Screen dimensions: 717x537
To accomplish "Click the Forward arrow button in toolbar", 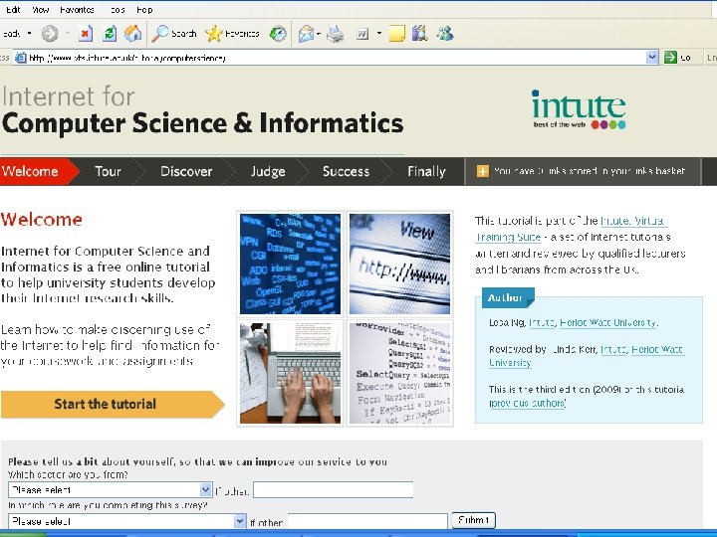I will 50,34.
